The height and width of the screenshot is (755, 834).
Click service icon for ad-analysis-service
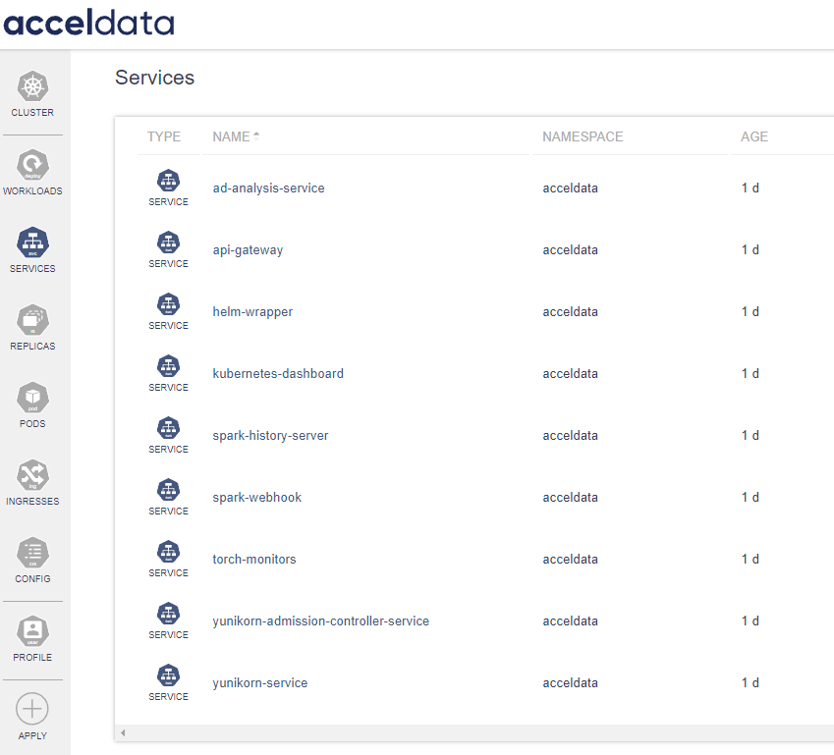[168, 181]
